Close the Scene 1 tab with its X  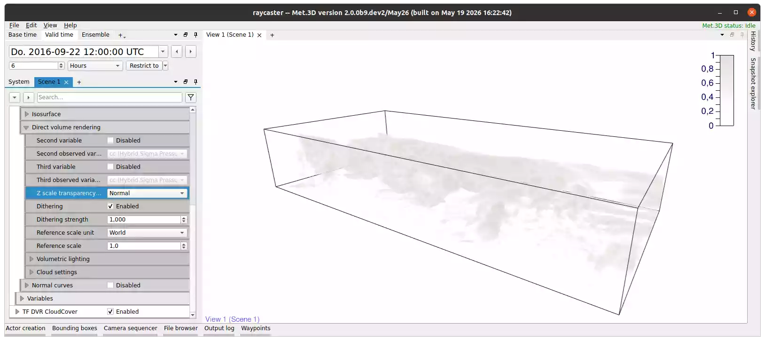click(x=66, y=82)
